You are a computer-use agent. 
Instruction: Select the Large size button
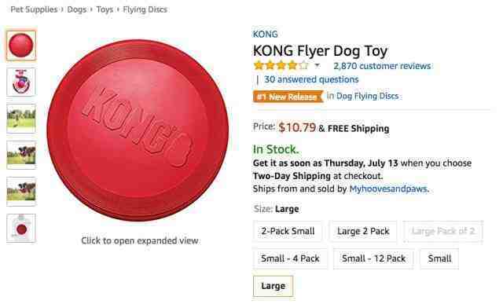coord(273,286)
